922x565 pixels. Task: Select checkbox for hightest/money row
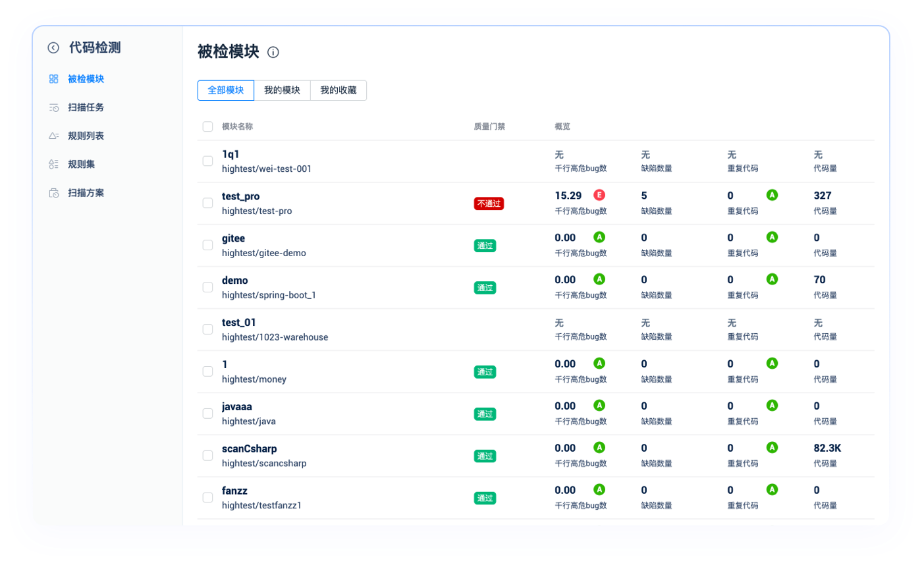pos(207,371)
